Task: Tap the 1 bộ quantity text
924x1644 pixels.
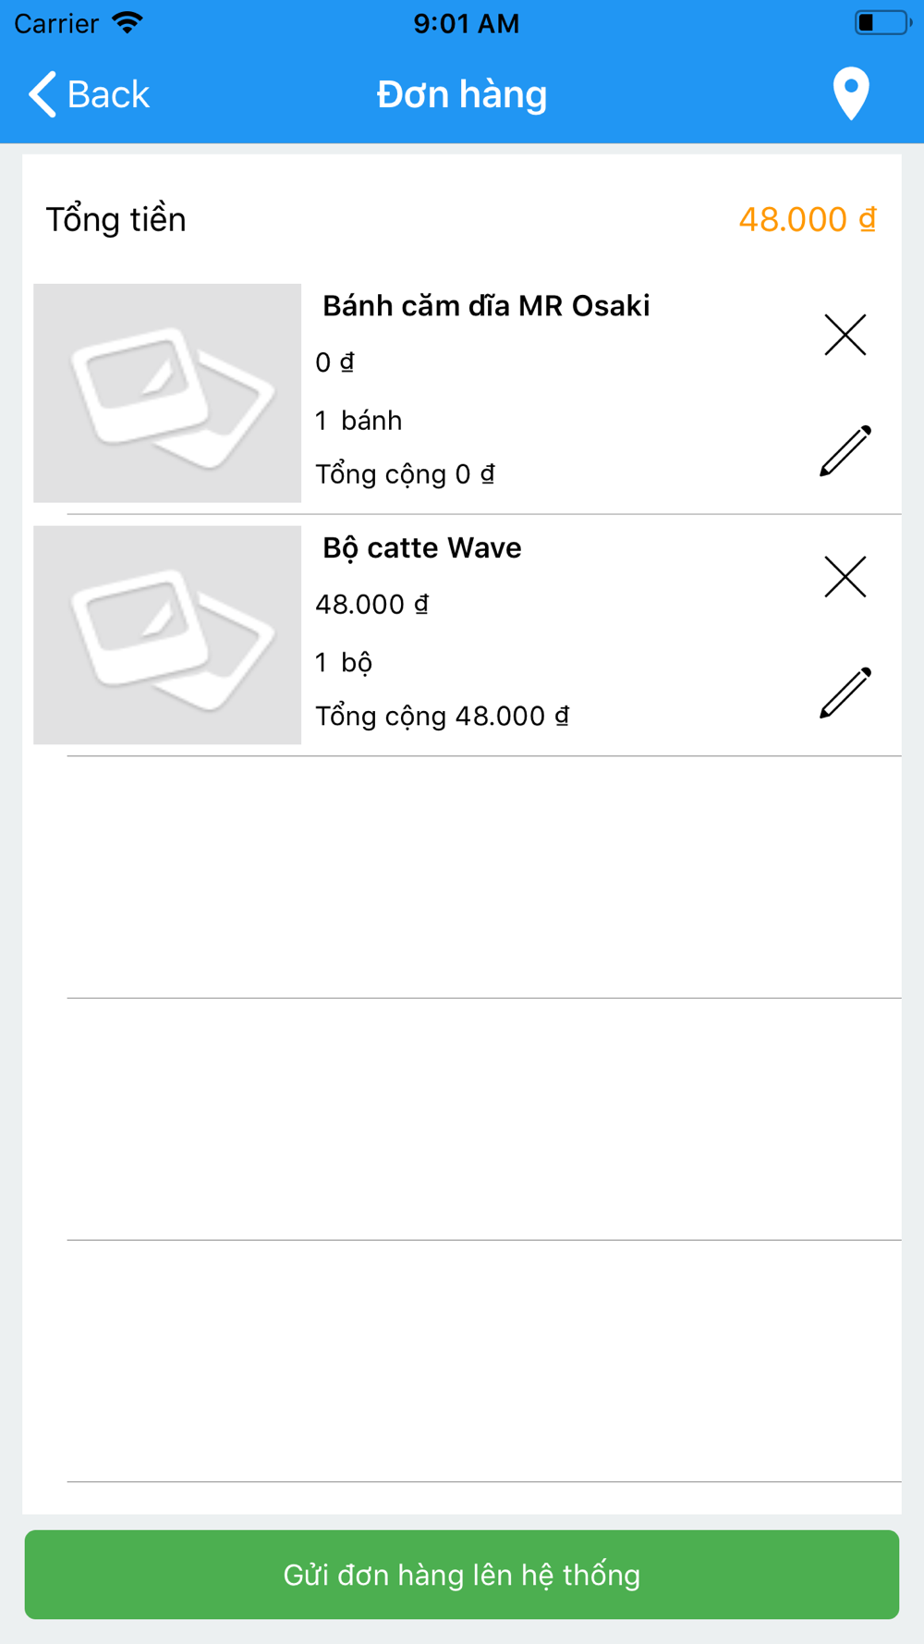Action: tap(344, 663)
